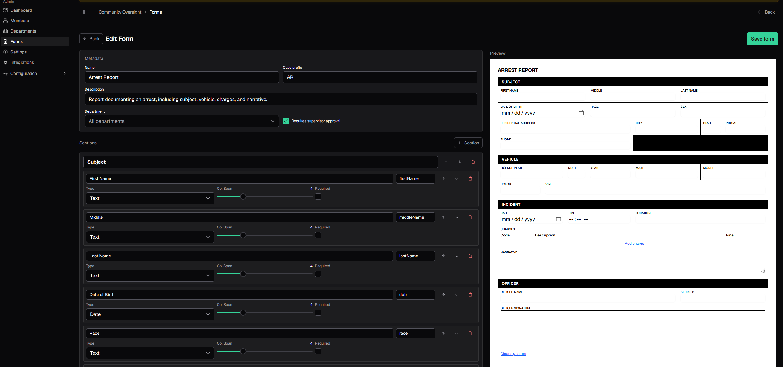Click the Case prefix input field
783x367 pixels.
[x=380, y=77]
